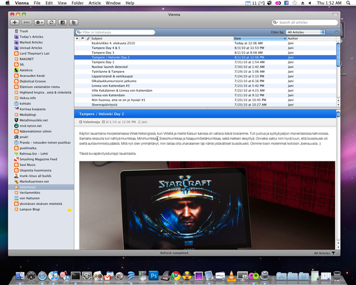Click the read-status dot column header
356x285 pixels.
pos(77,38)
